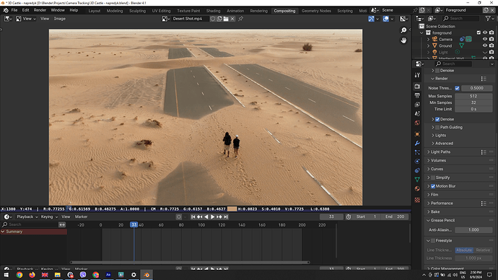Unlink the Desert Shot.mp4 image with X
The width and height of the screenshot is (498, 280).
click(x=232, y=19)
